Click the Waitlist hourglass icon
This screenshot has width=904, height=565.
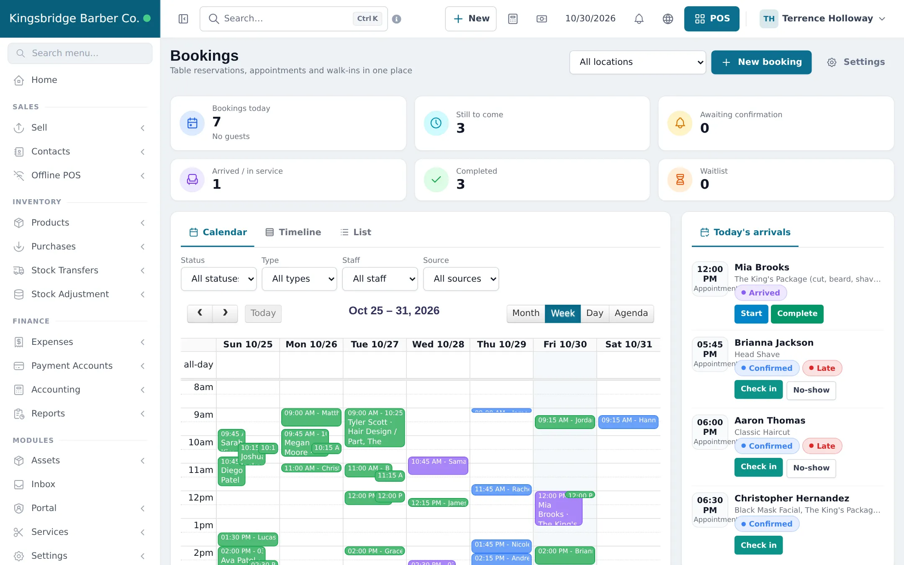(680, 180)
